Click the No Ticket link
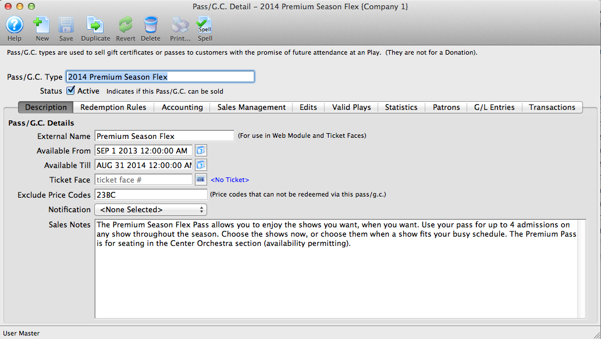Screen dimensions: 601x339 click(x=230, y=179)
